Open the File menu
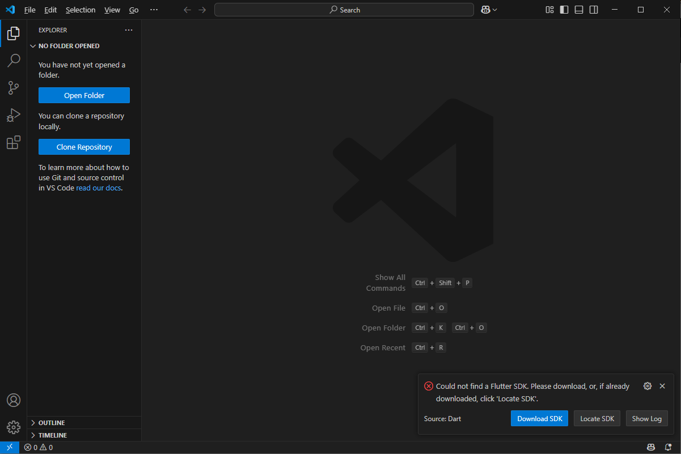The width and height of the screenshot is (681, 454). (29, 10)
